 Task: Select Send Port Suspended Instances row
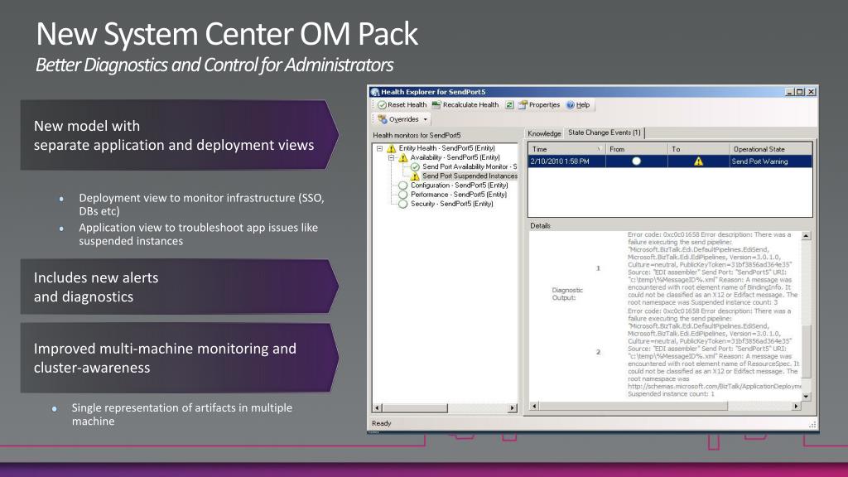pyautogui.click(x=470, y=176)
